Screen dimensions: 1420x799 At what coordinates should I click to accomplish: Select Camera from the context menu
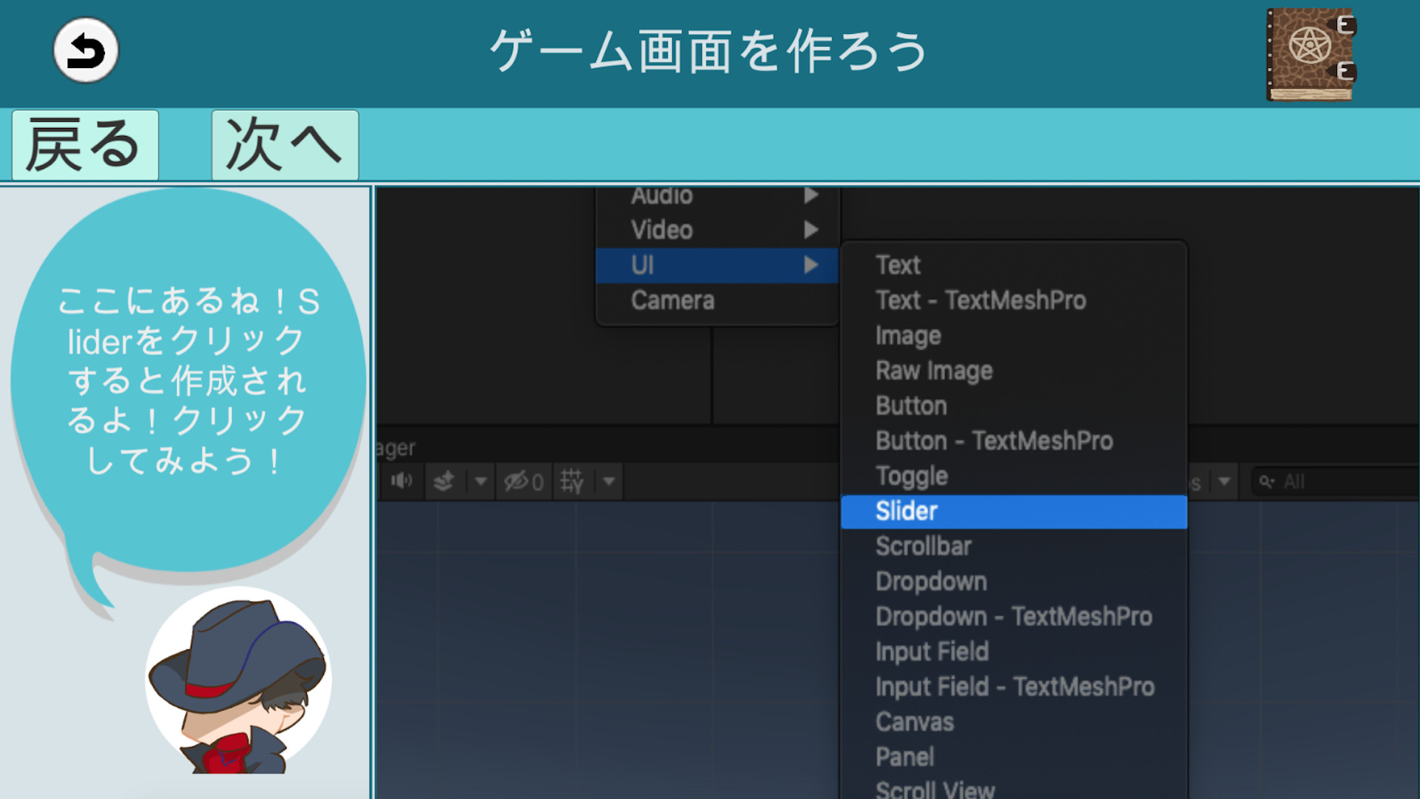click(672, 300)
